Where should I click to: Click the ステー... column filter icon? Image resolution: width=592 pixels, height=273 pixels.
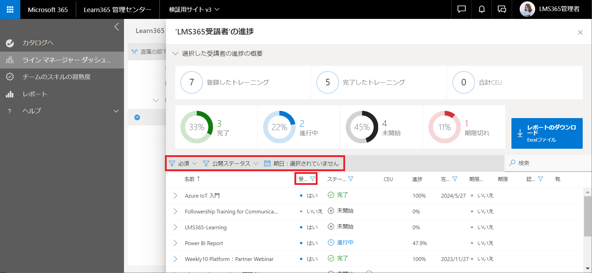pos(351,179)
